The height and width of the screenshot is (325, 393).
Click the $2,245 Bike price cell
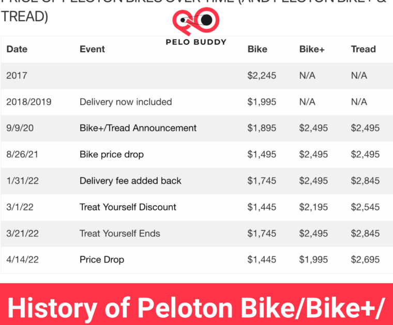(x=262, y=76)
